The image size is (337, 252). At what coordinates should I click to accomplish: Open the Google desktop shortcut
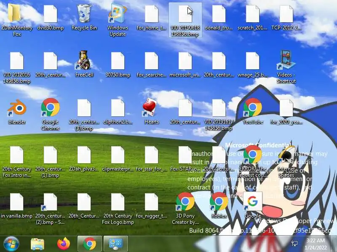coord(252,205)
